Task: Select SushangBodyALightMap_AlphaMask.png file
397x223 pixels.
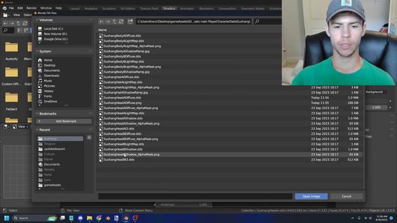Action: coord(132,46)
